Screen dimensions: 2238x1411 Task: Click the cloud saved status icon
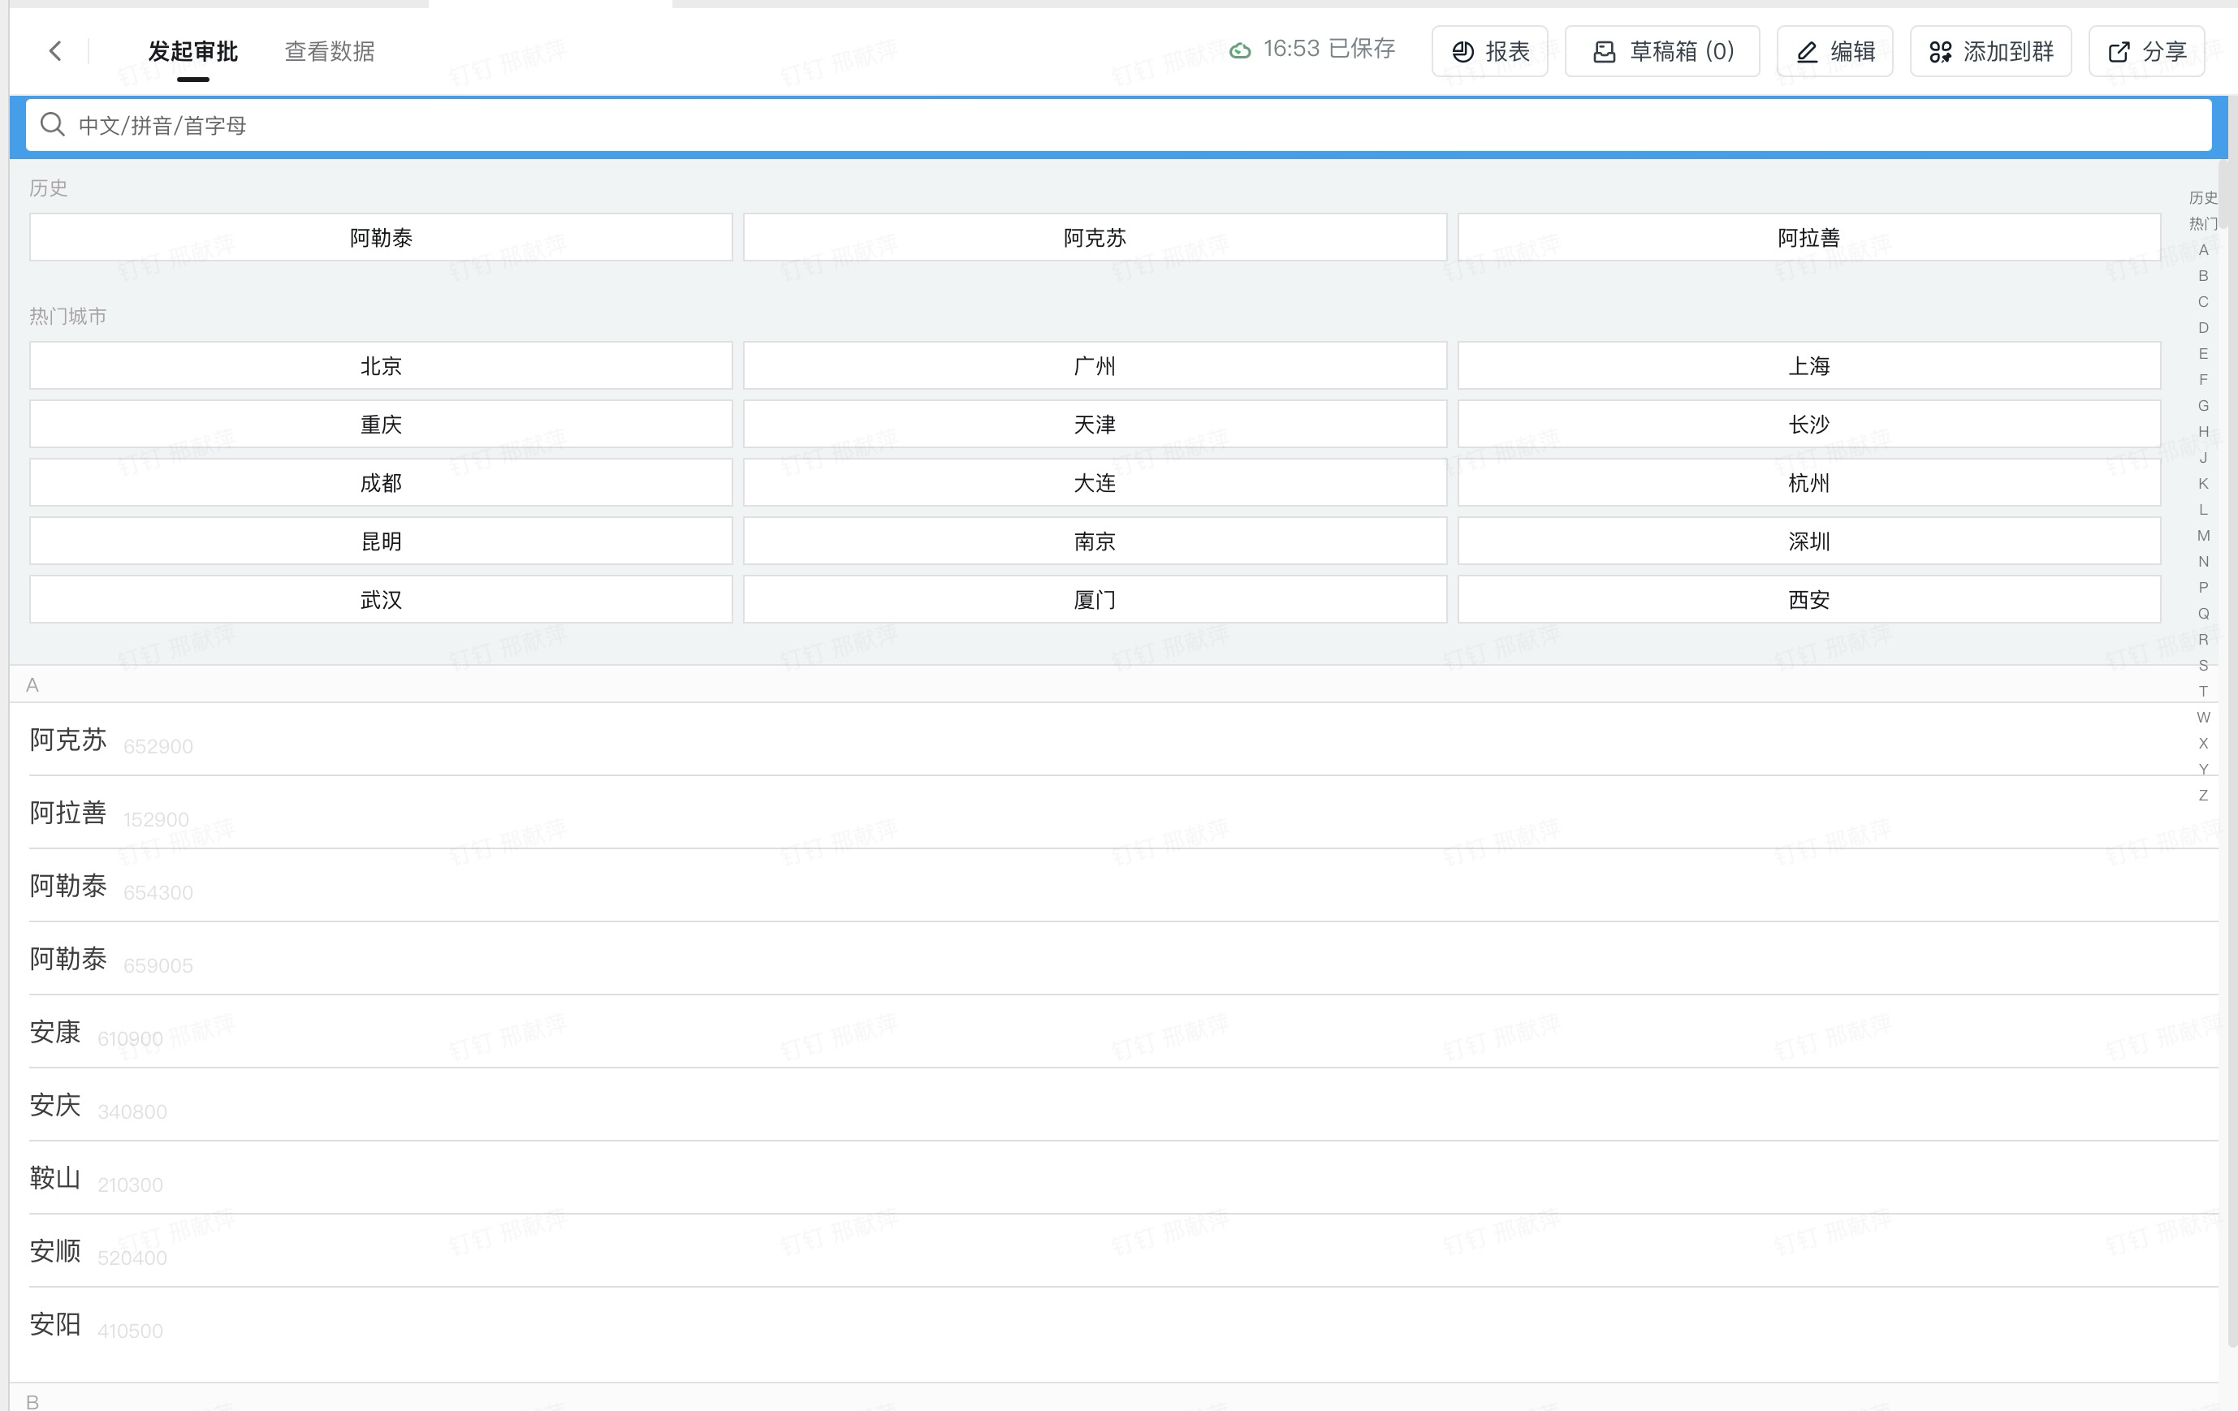tap(1240, 50)
